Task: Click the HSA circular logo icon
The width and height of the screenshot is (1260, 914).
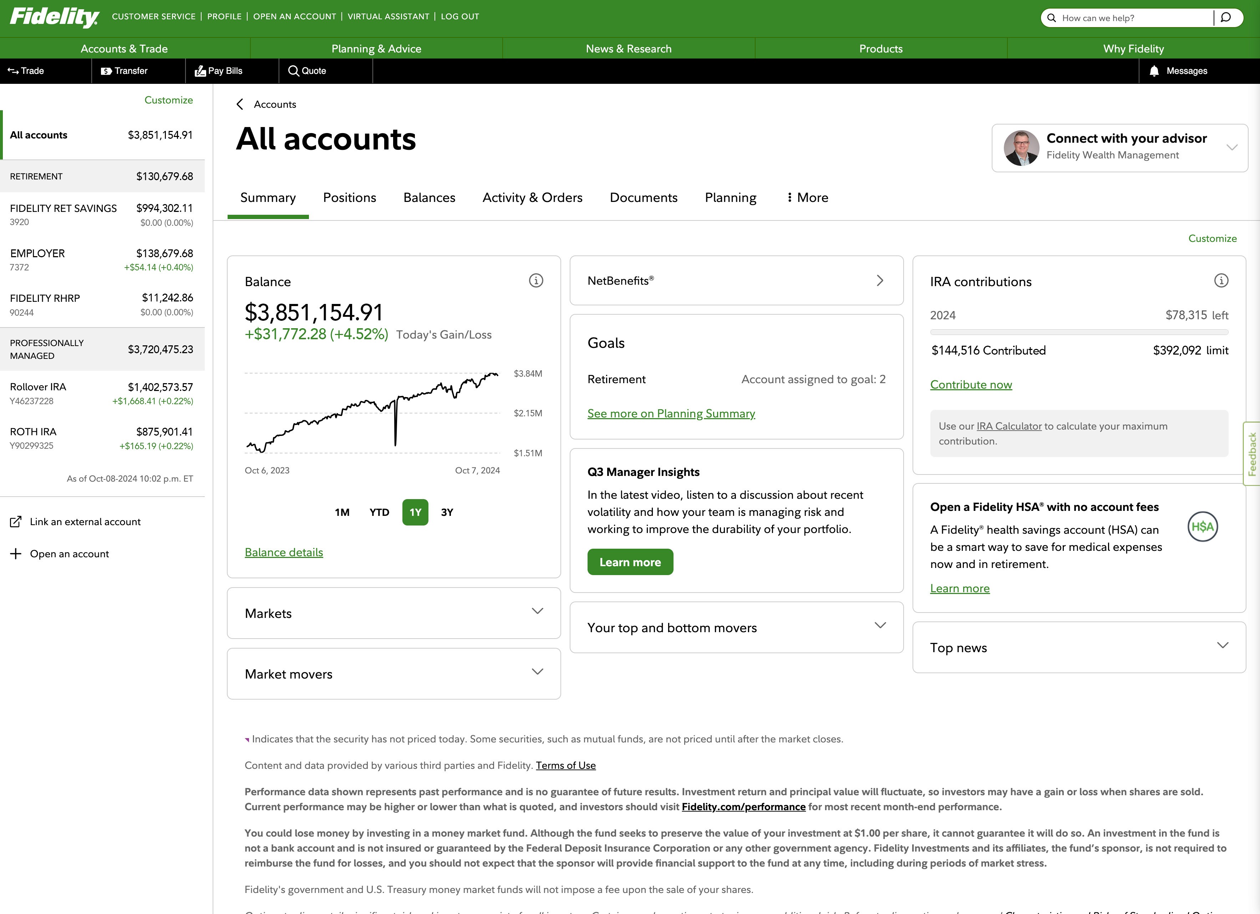Action: point(1202,527)
